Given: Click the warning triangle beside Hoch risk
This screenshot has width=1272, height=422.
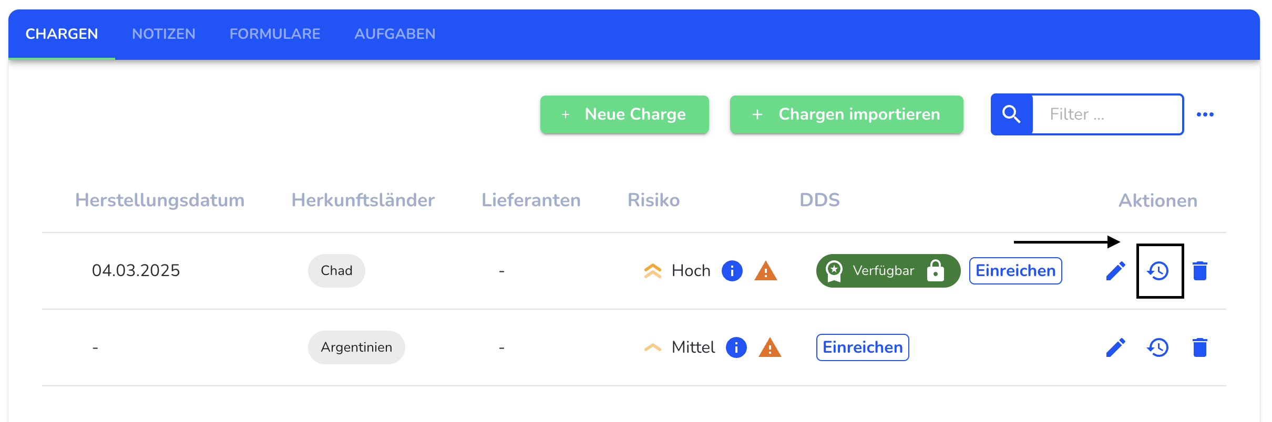Looking at the screenshot, I should pos(765,271).
